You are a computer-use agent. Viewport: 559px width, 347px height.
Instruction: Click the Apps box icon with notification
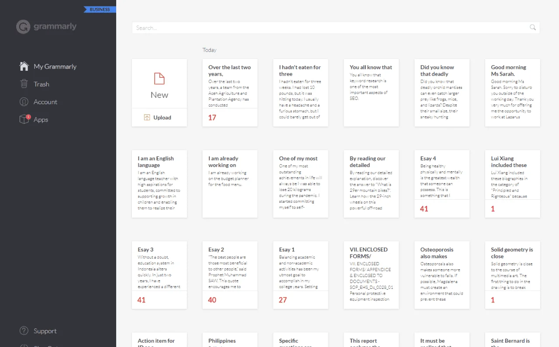pyautogui.click(x=24, y=119)
